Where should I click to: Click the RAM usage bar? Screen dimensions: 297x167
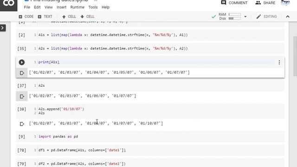[x=234, y=14]
